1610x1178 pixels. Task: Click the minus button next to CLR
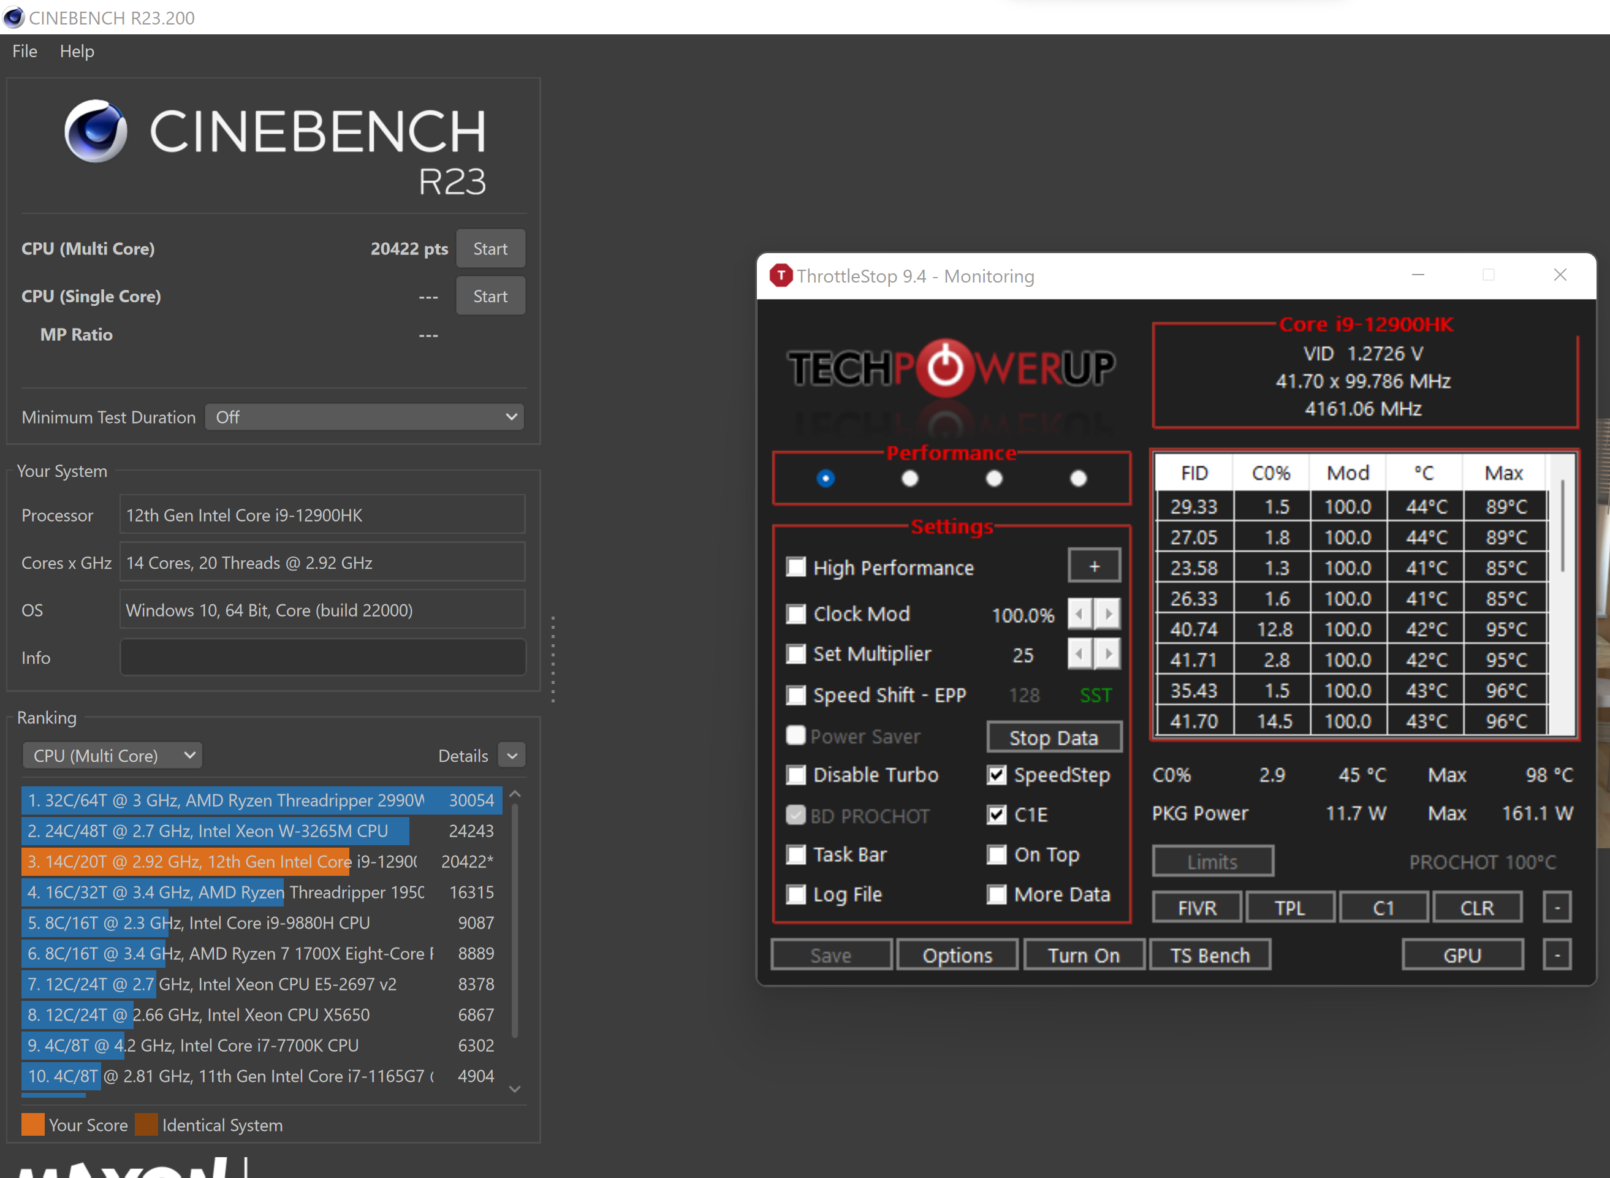(1557, 908)
